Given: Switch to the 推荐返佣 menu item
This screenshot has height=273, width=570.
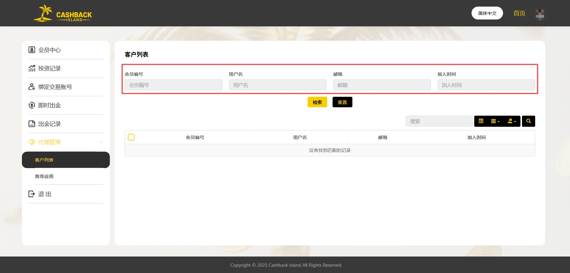Looking at the screenshot, I should click(44, 176).
